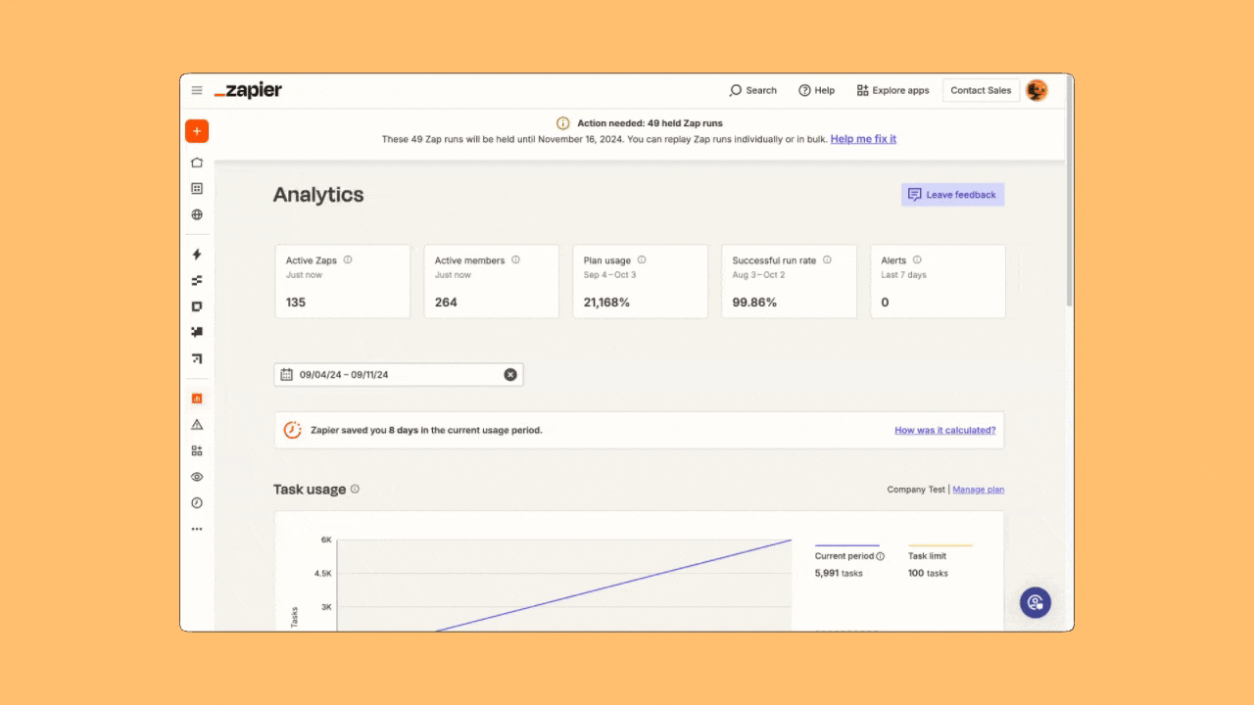
Task: Click the Active members card showing 264
Action: [x=491, y=281]
